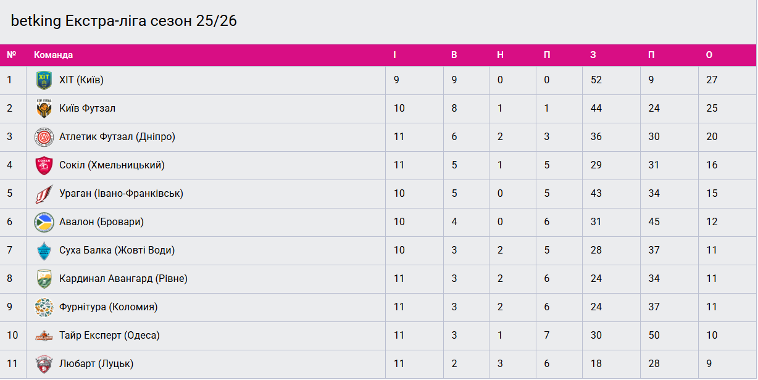Select the Тайр Експерт (Одеса) team name
Screen dimensions: 758x380
pos(109,336)
